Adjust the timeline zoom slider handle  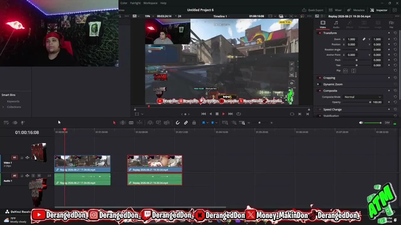pos(259,123)
